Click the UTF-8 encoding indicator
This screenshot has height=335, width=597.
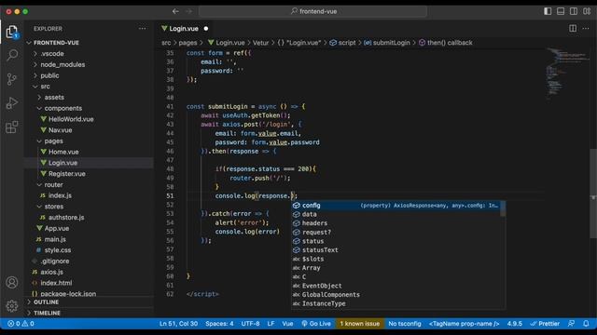click(x=250, y=324)
